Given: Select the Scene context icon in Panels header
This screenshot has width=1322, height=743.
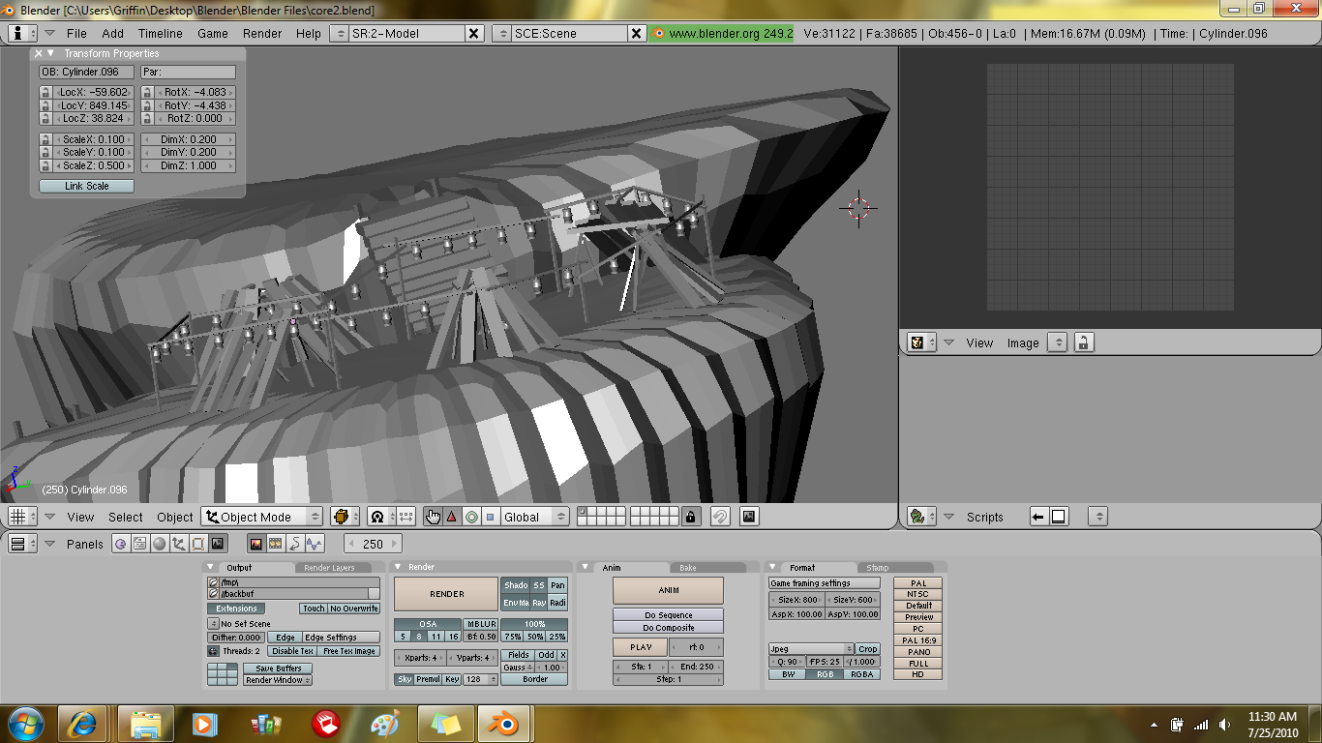Looking at the screenshot, I should pyautogui.click(x=218, y=544).
